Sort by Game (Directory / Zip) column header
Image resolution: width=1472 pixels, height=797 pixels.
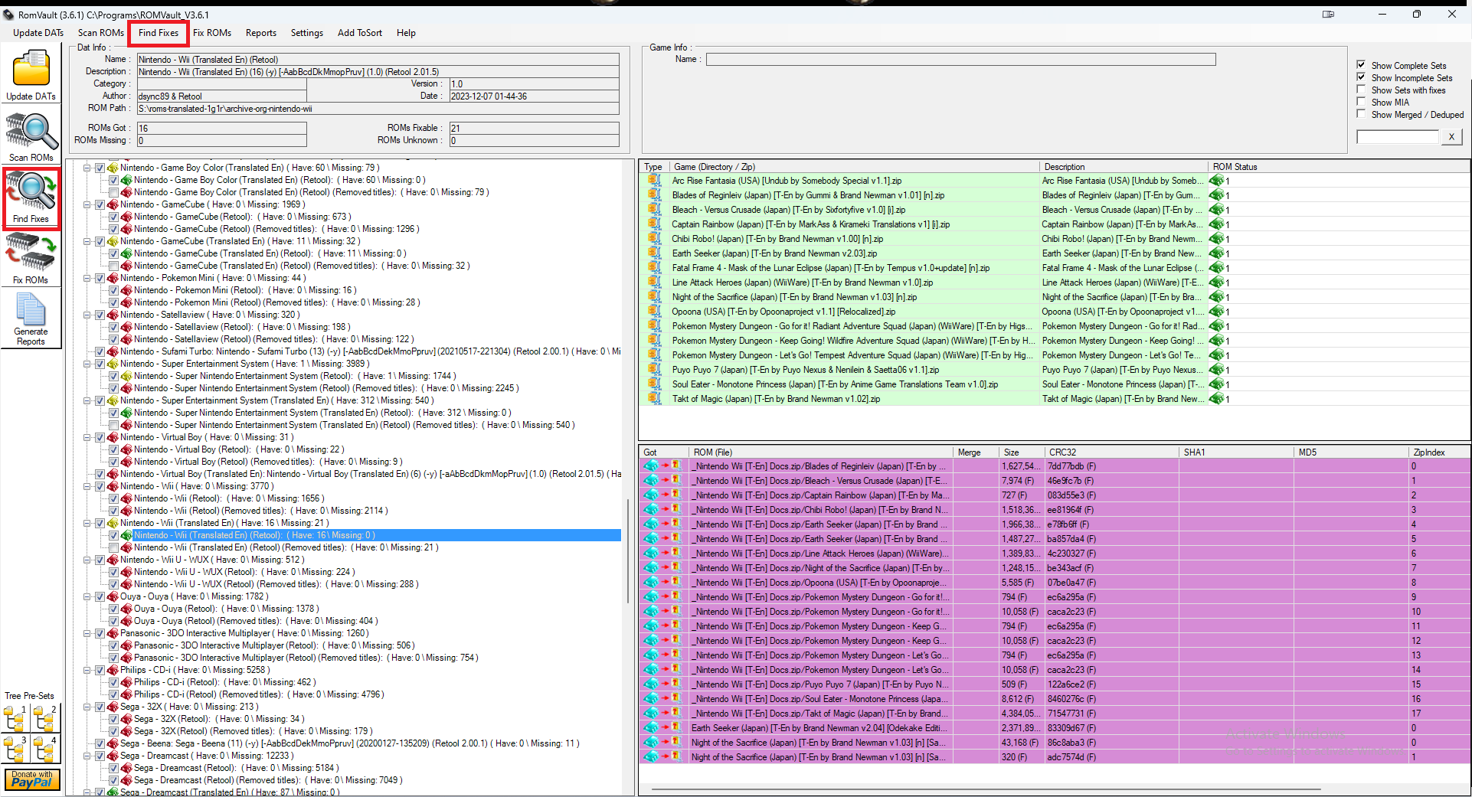(854, 167)
